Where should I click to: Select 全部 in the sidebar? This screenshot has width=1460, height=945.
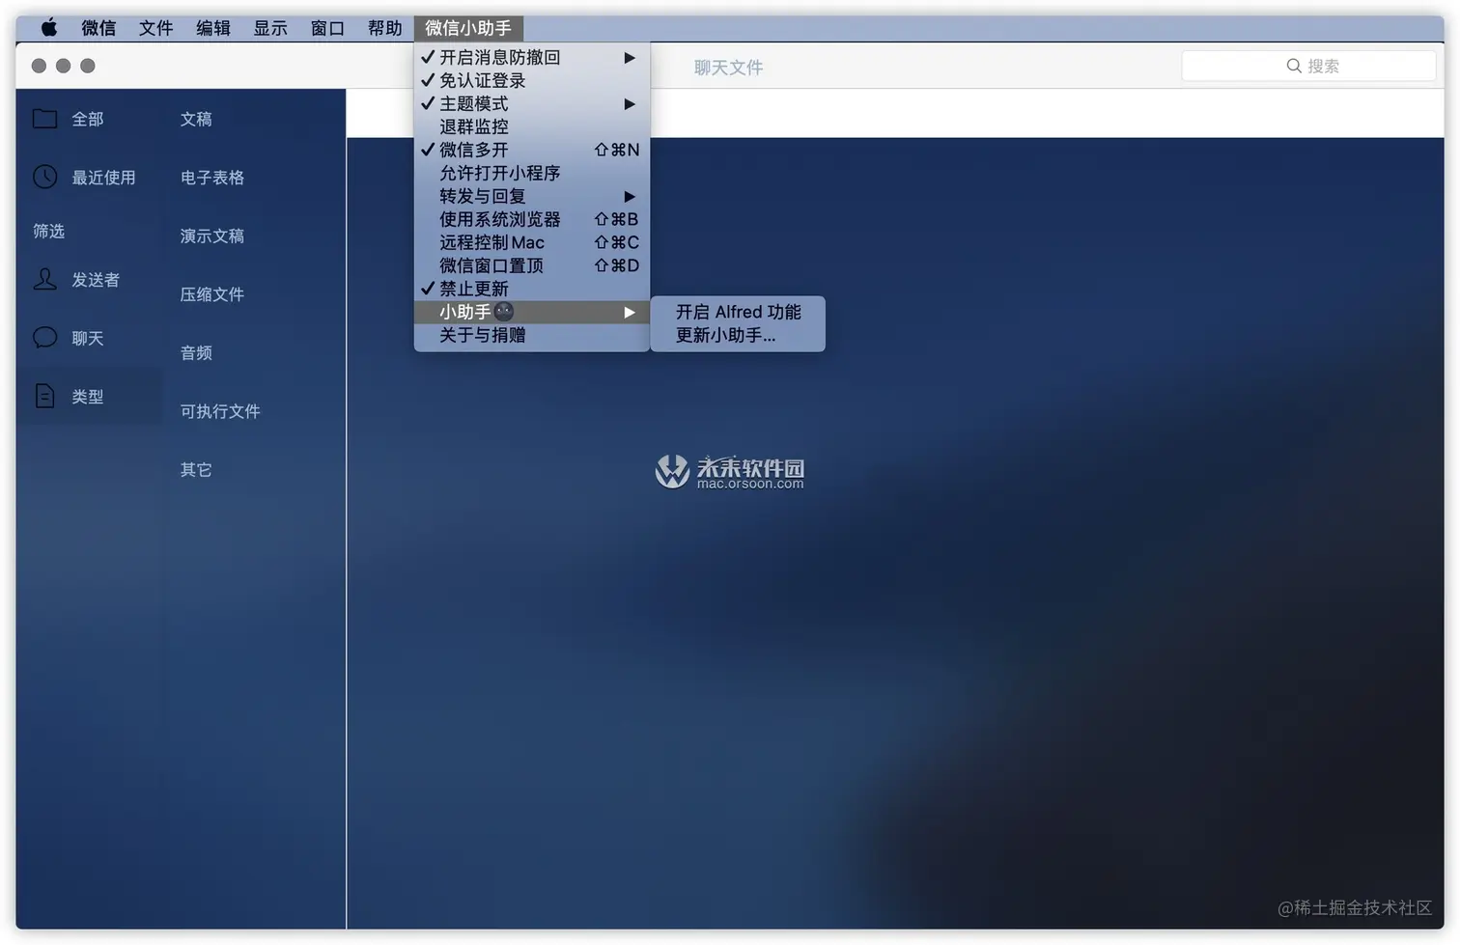[x=90, y=119]
